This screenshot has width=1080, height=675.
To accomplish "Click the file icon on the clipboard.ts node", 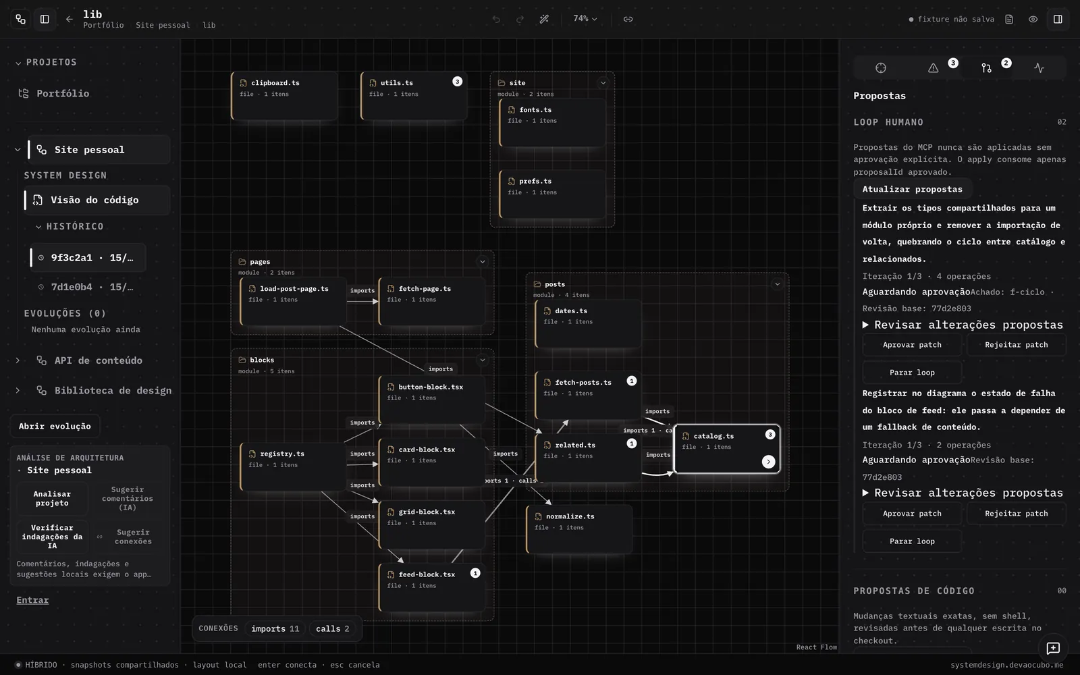I will coord(244,83).
